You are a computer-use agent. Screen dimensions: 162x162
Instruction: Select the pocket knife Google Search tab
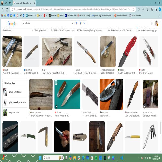pyautogui.click(x=24, y=3)
